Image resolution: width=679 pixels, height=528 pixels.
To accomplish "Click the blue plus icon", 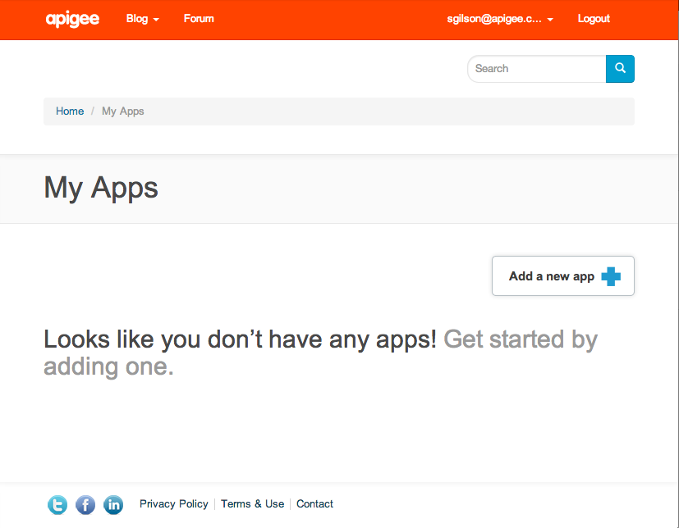I will [x=611, y=276].
